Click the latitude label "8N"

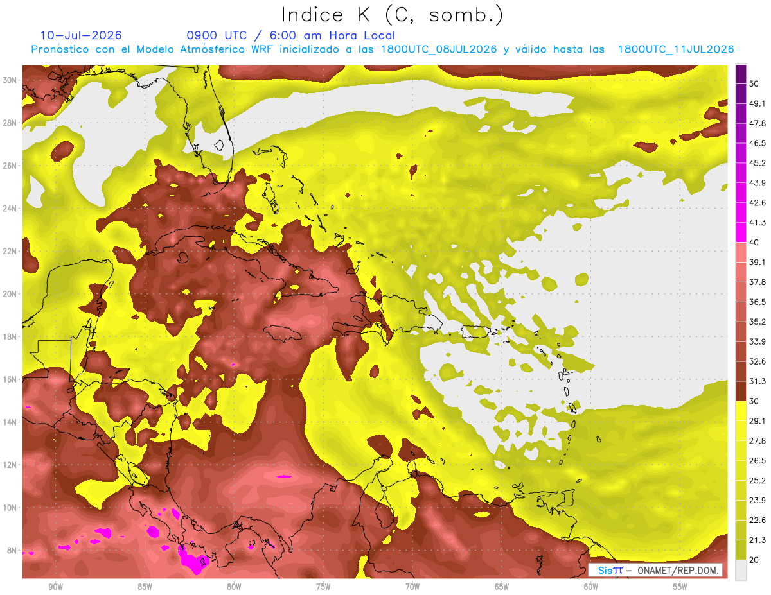(13, 551)
